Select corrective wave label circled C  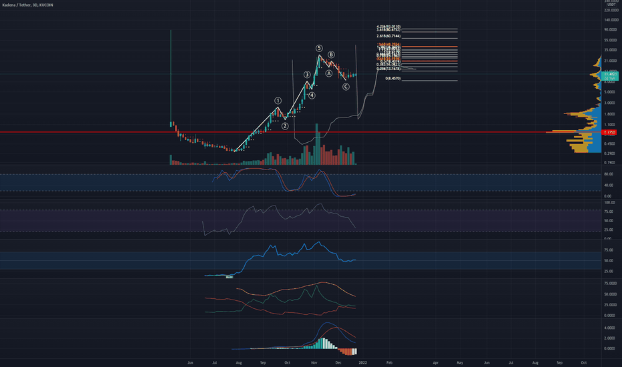(x=346, y=87)
